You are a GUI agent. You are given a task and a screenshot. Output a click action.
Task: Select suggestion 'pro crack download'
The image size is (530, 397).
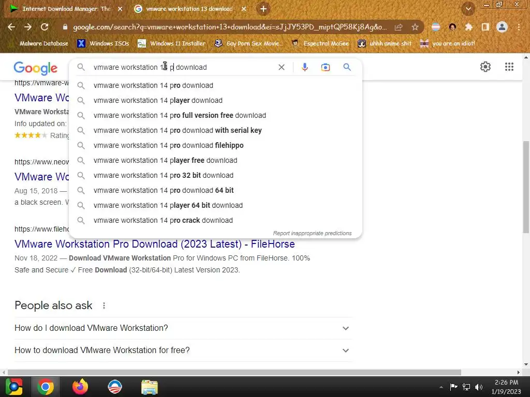(215, 220)
